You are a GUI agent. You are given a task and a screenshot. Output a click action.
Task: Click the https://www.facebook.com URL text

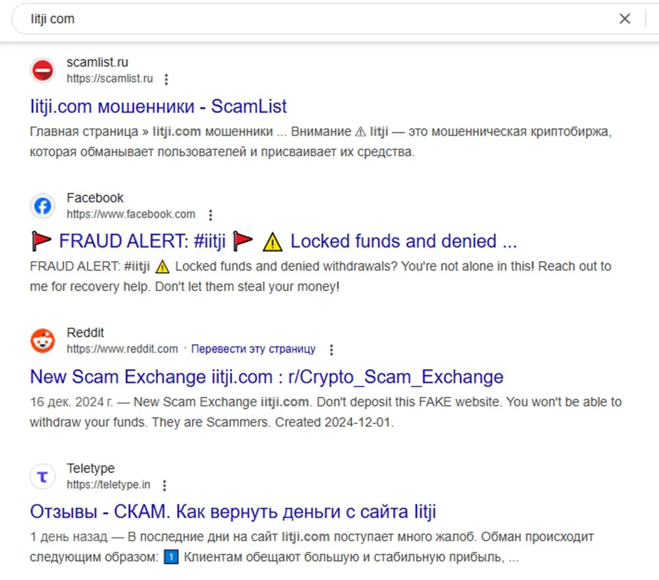(131, 214)
